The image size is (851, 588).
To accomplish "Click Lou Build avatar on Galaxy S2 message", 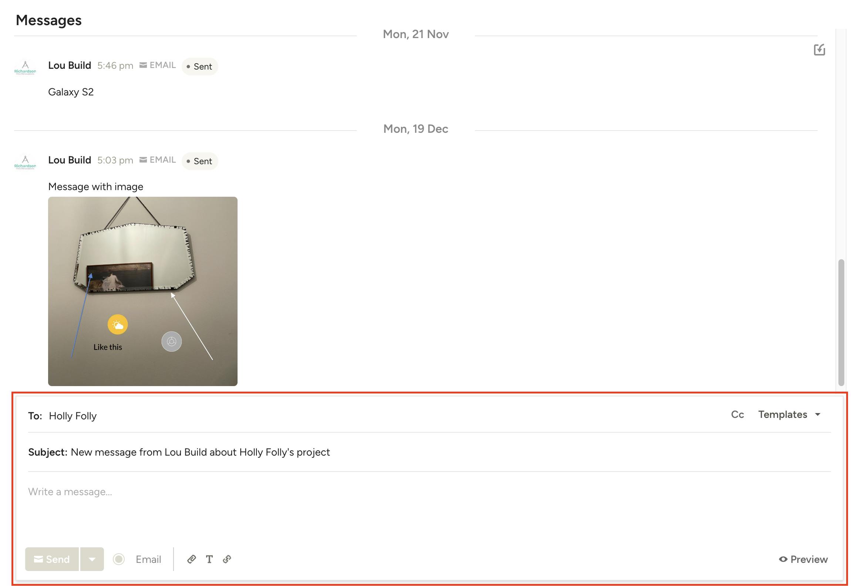I will pos(25,68).
